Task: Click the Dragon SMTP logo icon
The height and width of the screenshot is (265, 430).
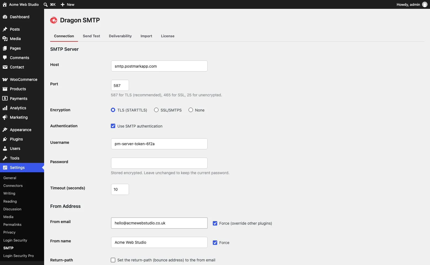Action: [54, 20]
